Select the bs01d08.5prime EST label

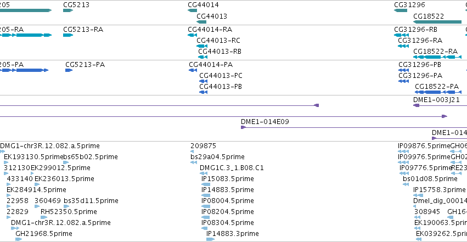click(x=430, y=179)
